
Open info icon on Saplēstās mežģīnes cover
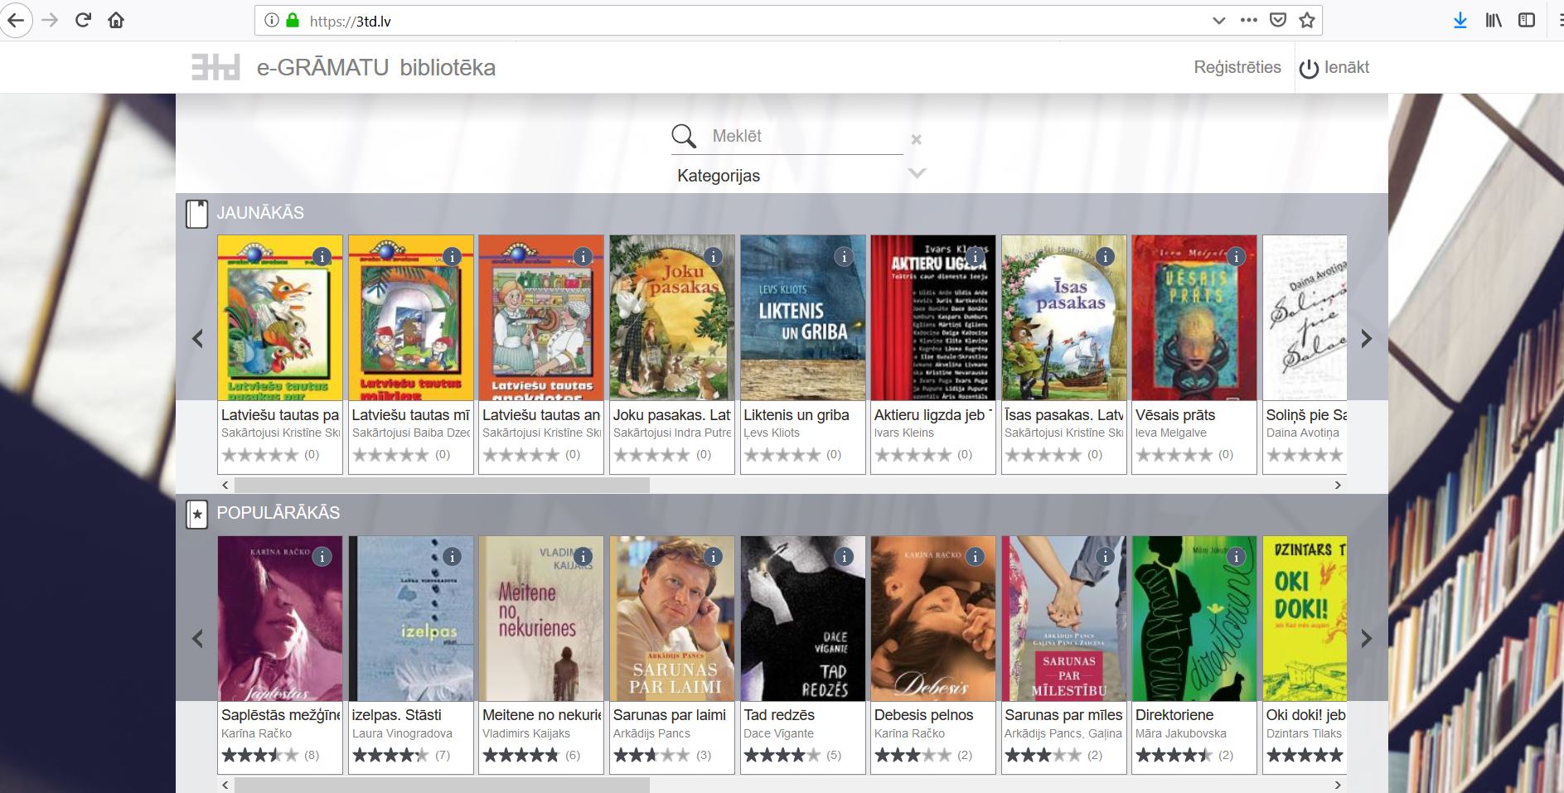(x=322, y=557)
